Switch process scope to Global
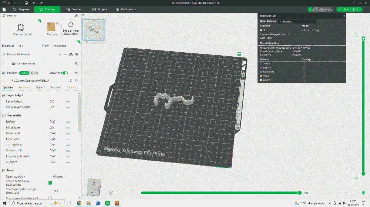Image resolution: width=370 pixels, height=207 pixels. 24,73
